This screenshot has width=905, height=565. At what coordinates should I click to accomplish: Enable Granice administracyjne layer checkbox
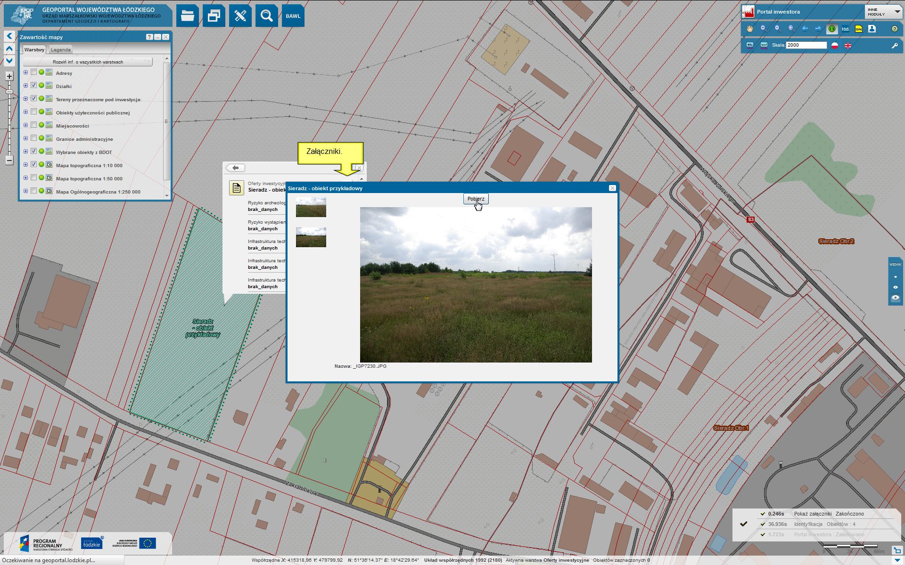pos(33,138)
